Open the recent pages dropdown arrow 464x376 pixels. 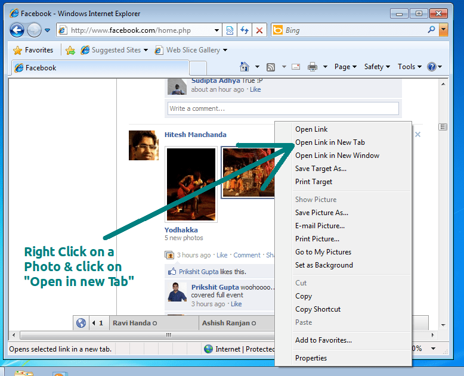47,30
